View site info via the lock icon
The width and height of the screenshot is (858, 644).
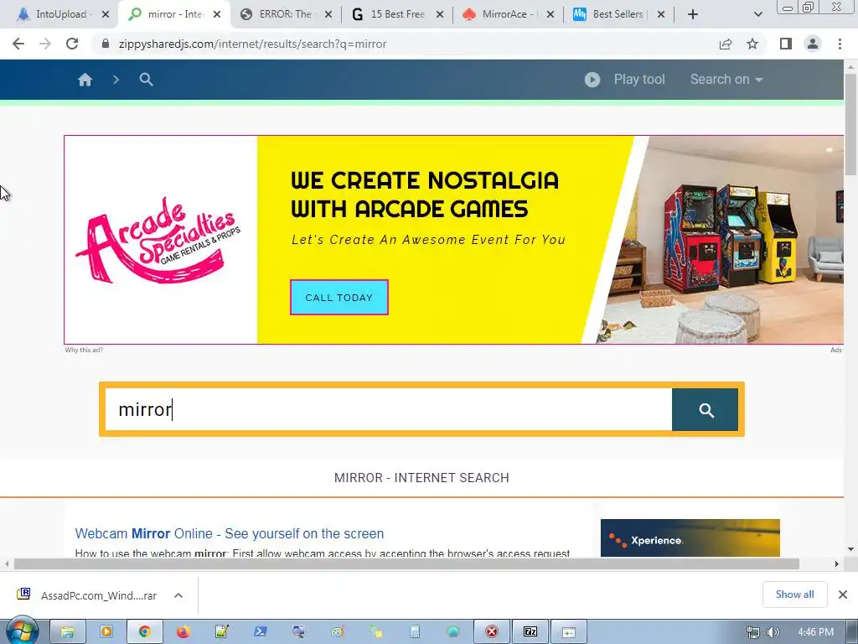pos(106,44)
